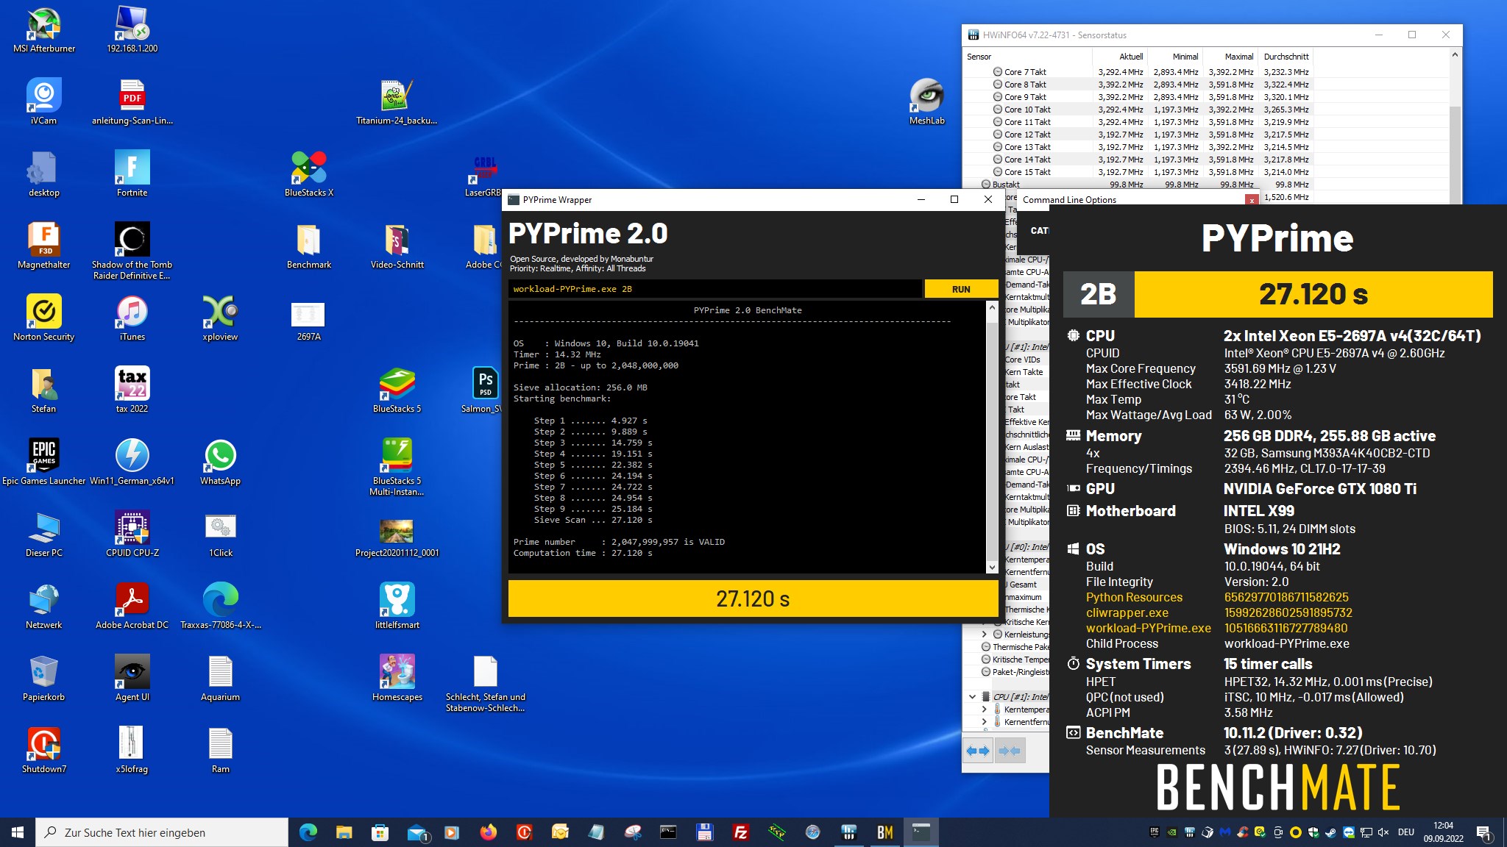Expand Kerntemperaturen under CPU [#1] in HWiNFO
This screenshot has width=1507, height=847.
[985, 709]
